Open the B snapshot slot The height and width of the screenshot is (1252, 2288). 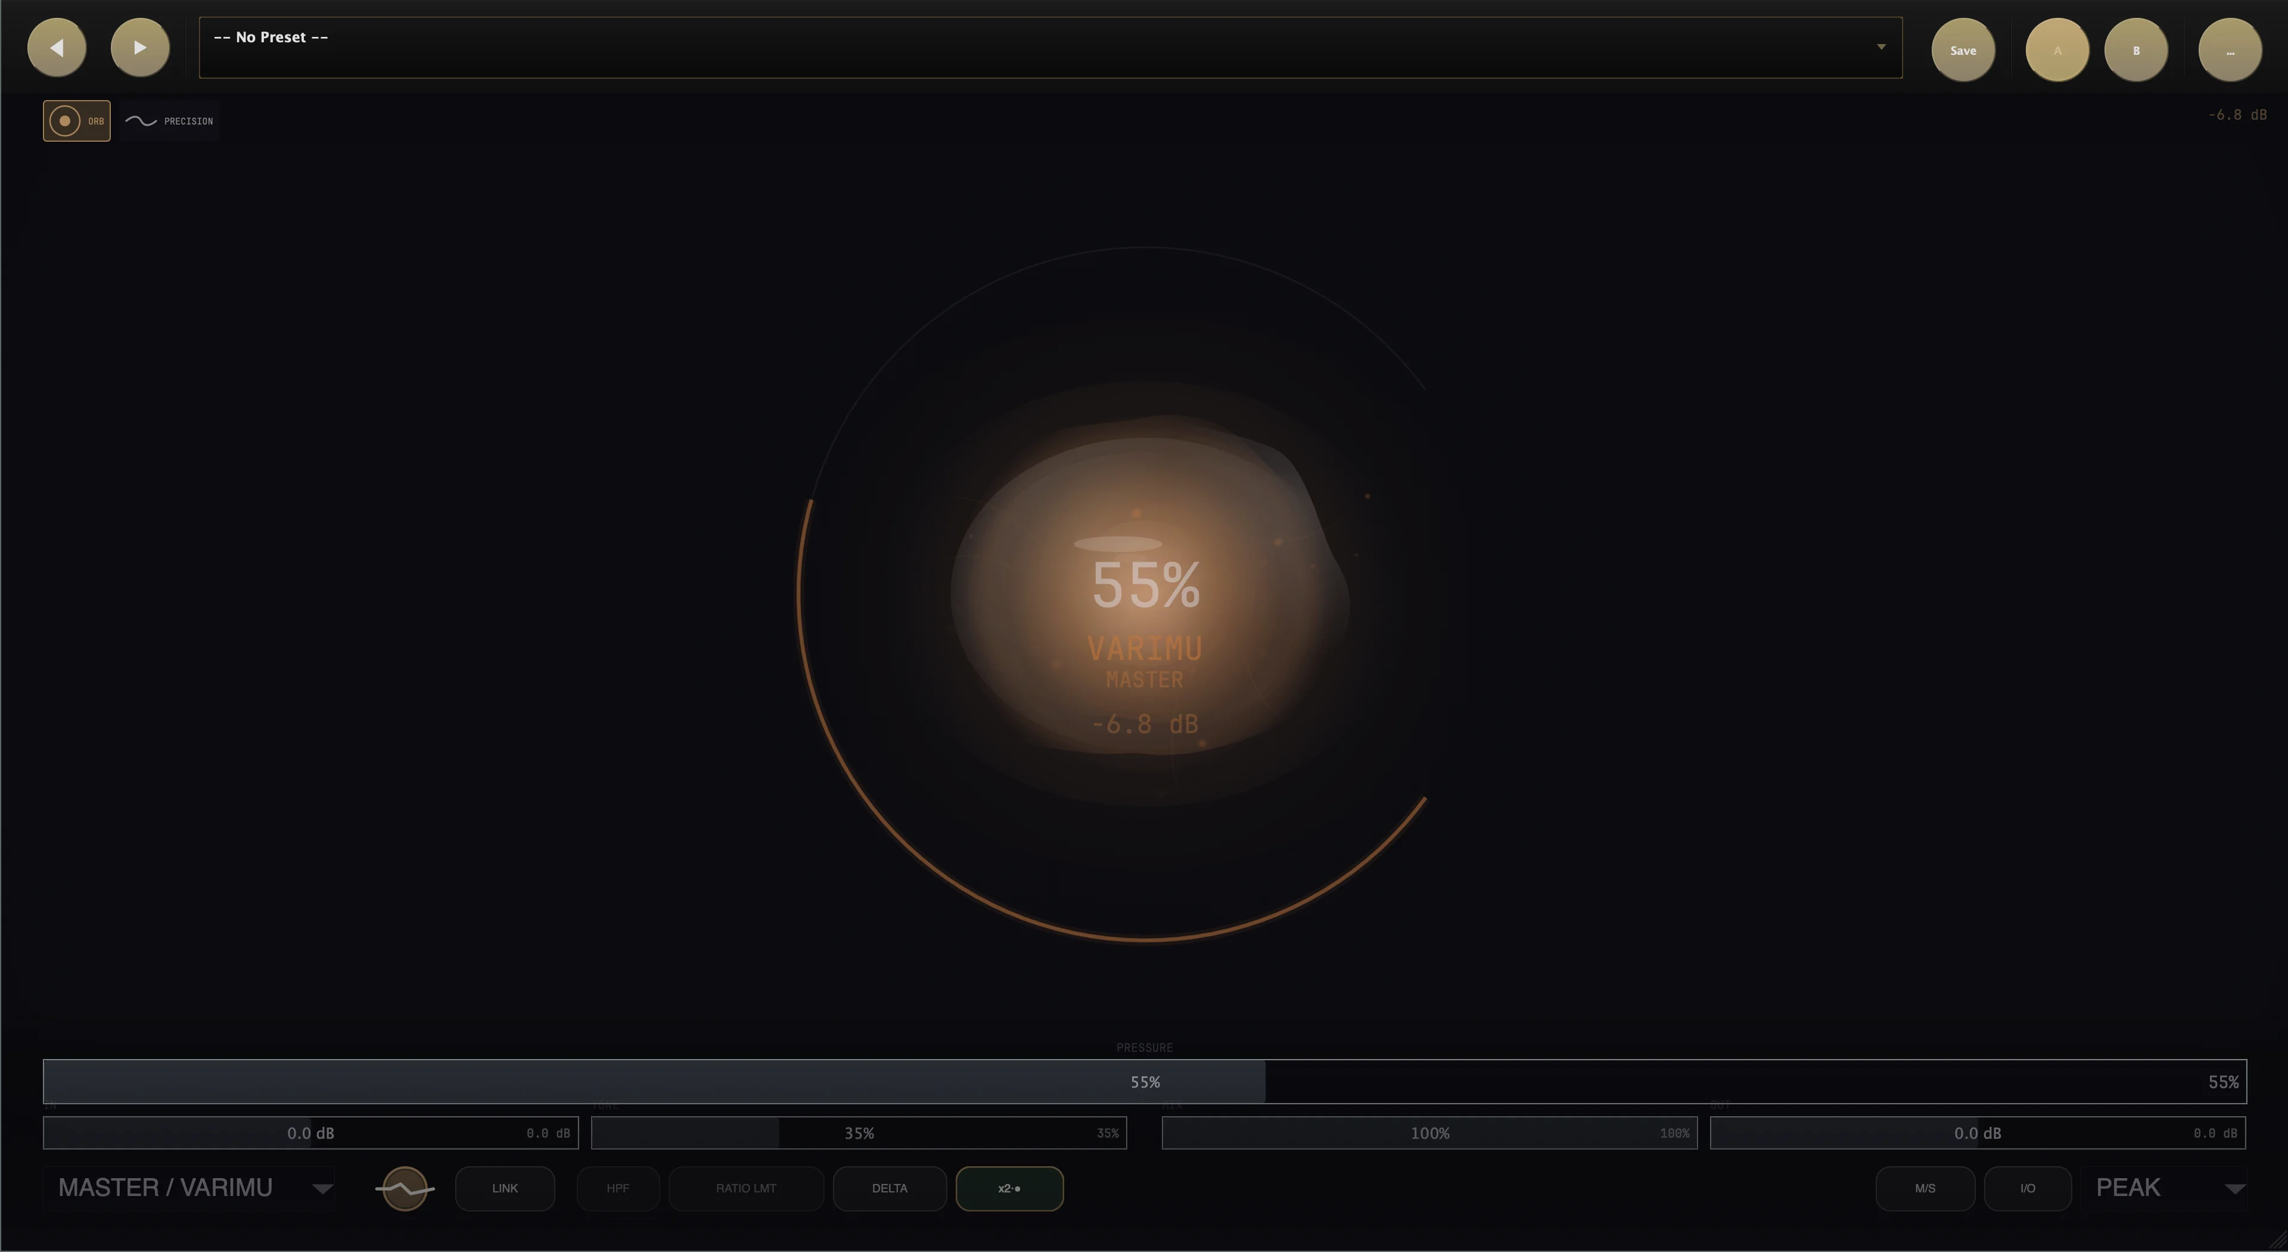pyautogui.click(x=2135, y=49)
